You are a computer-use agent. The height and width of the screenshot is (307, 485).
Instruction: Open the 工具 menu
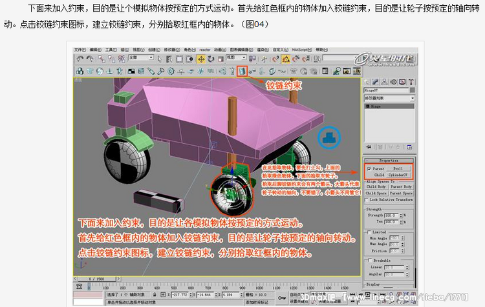click(x=111, y=50)
